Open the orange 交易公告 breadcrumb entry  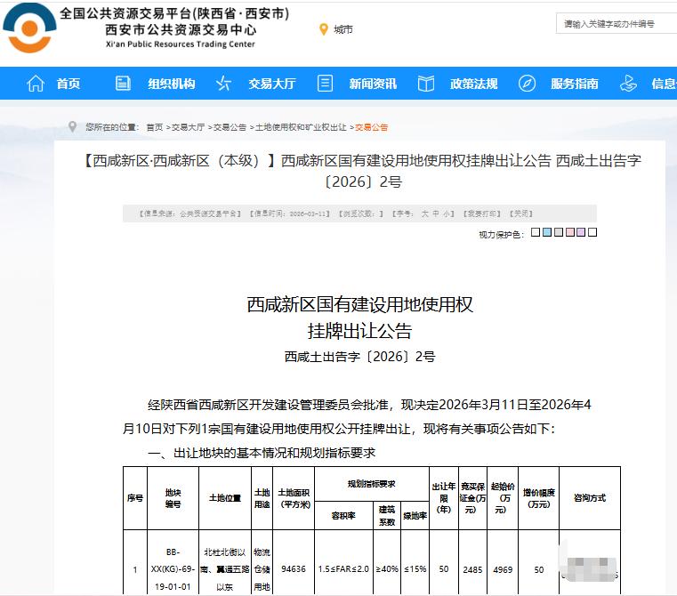(x=371, y=127)
